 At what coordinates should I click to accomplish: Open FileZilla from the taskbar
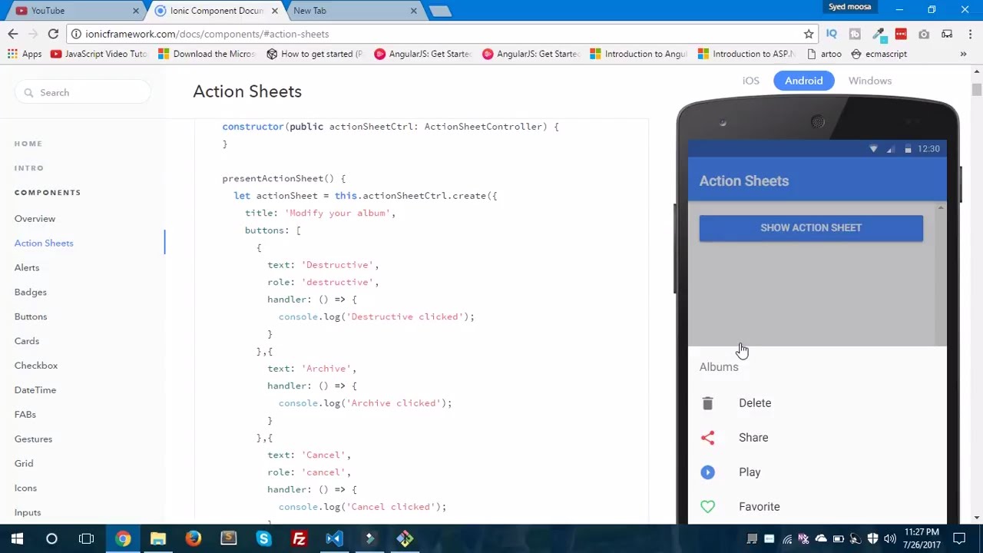[x=299, y=538]
